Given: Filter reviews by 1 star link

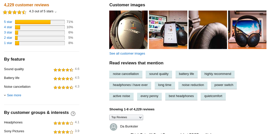Looking at the screenshot, I should pos(8,43).
